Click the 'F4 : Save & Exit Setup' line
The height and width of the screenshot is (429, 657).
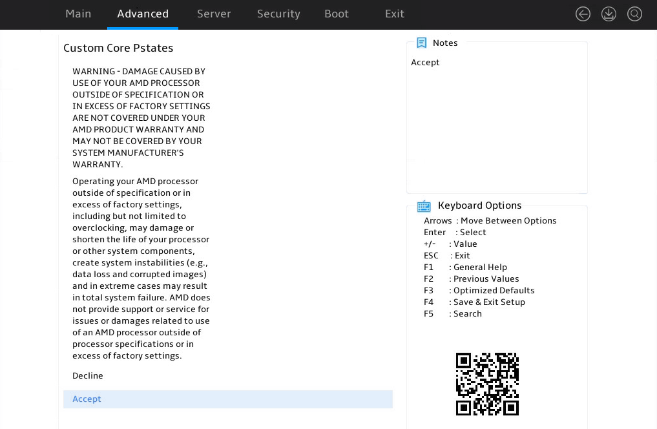click(474, 302)
